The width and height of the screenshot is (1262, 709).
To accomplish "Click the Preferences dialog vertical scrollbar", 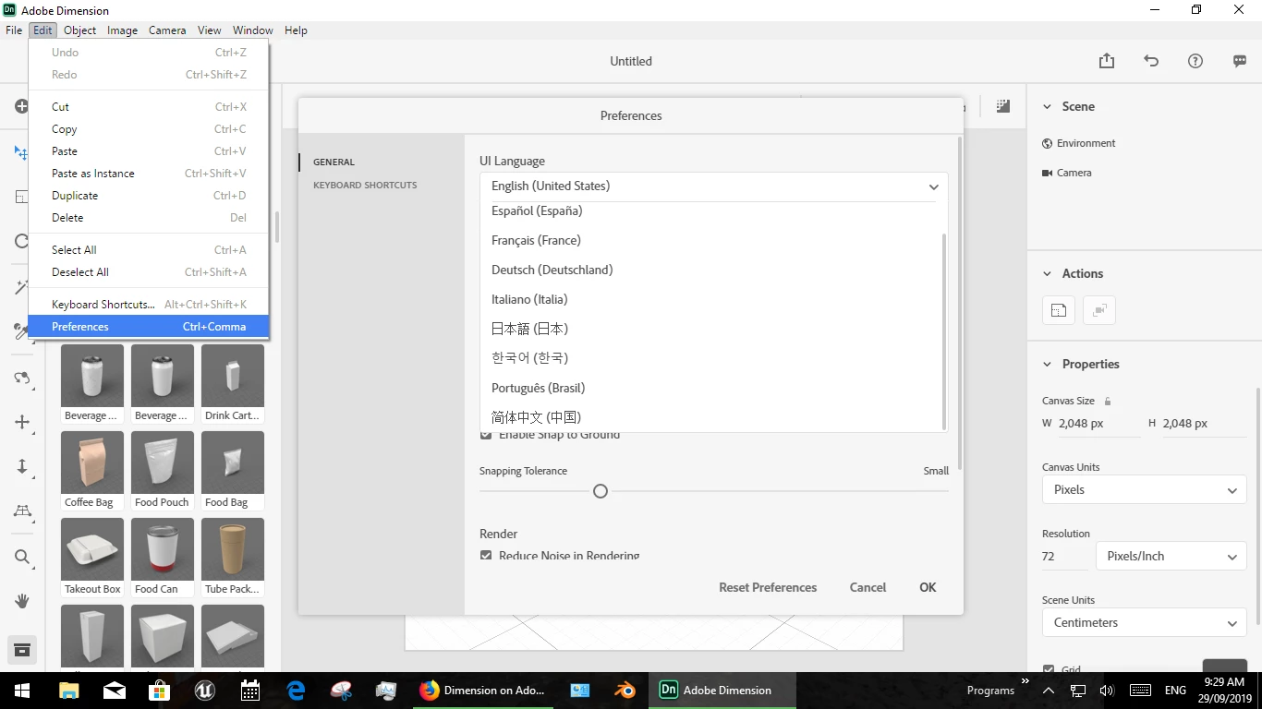I will coord(959,303).
